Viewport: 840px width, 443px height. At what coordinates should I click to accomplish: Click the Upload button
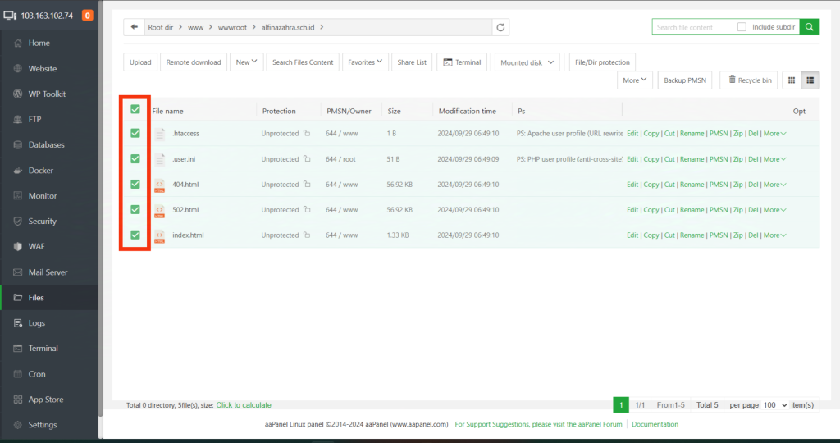click(140, 62)
